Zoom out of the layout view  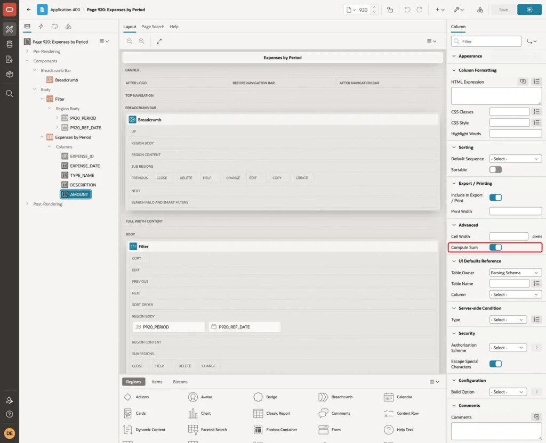click(130, 41)
